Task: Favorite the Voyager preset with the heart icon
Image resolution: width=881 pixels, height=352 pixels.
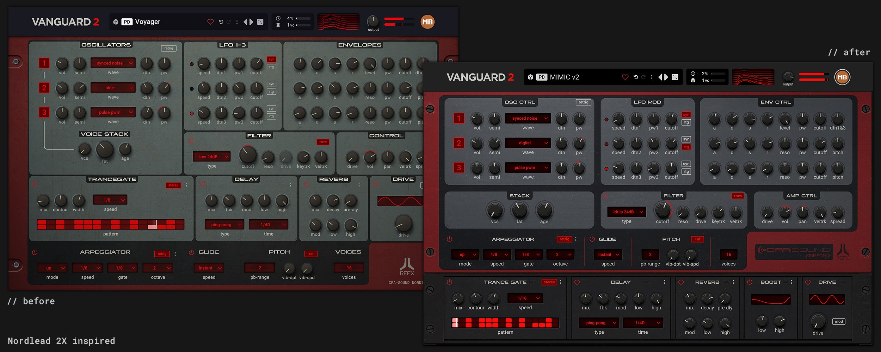Action: (x=210, y=22)
